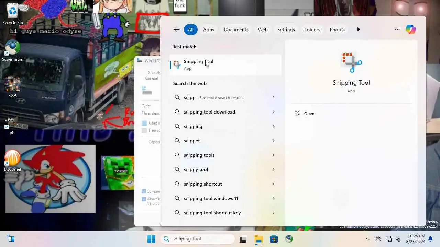The image size is (440, 247).
Task: Click the open-link icon beside Open
Action: pyautogui.click(x=297, y=114)
